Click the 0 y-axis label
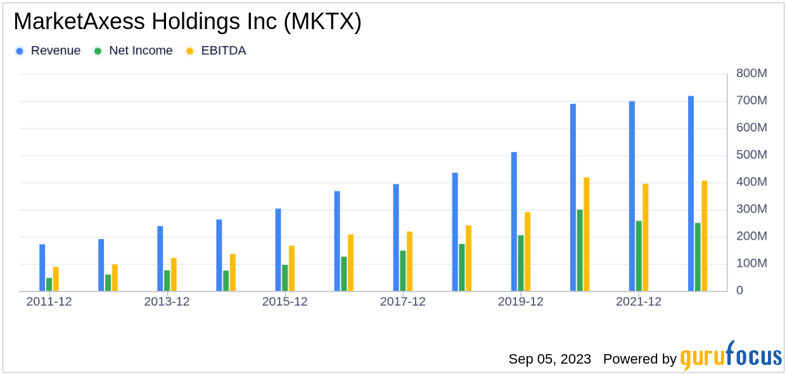Screen dimensions: 787x375 (739, 291)
